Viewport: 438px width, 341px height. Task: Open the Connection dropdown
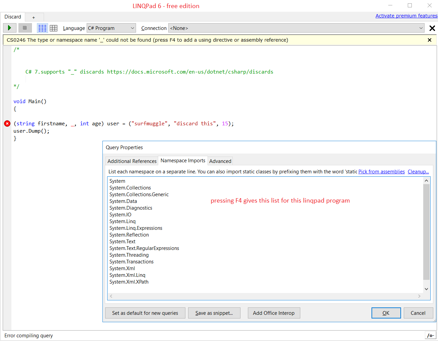pyautogui.click(x=296, y=28)
